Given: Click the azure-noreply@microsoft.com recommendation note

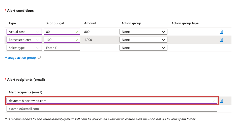Looking at the screenshot, I should [100, 119].
